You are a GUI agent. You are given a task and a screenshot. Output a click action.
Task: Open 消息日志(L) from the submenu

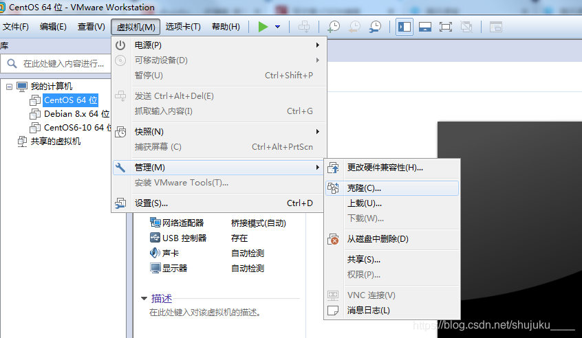(x=392, y=311)
